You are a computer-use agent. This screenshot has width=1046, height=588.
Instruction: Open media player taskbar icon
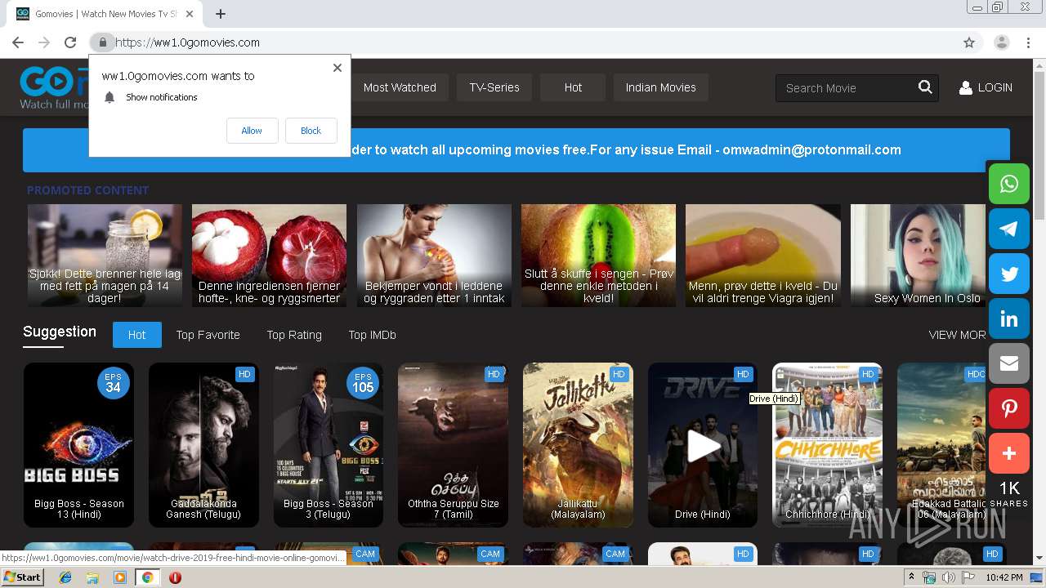click(x=119, y=577)
